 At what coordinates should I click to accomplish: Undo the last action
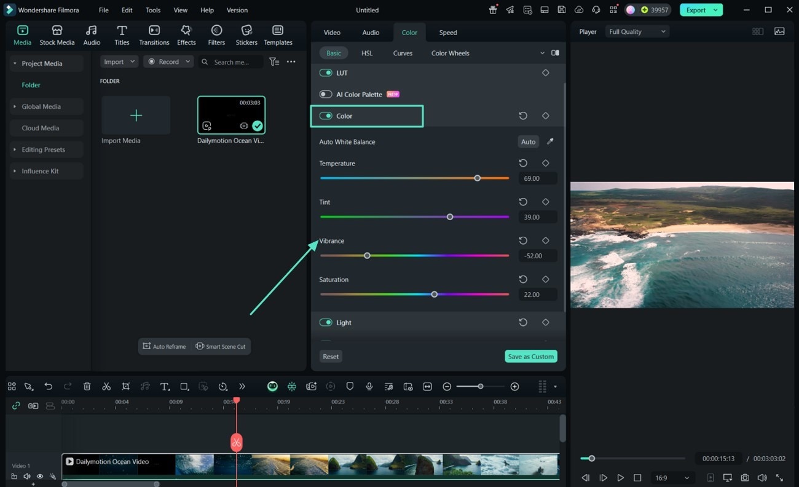pos(49,386)
